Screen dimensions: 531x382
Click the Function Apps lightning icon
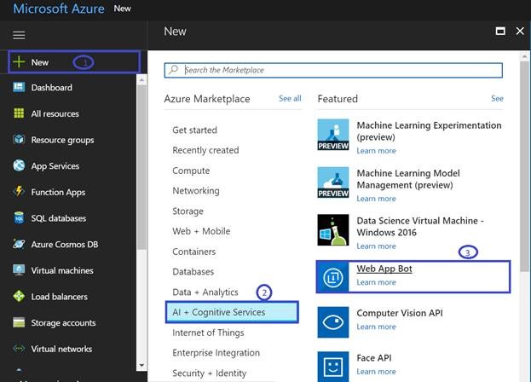[19, 192]
